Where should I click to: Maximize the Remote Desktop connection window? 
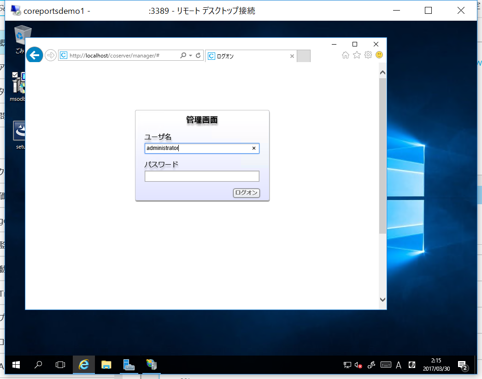point(428,11)
